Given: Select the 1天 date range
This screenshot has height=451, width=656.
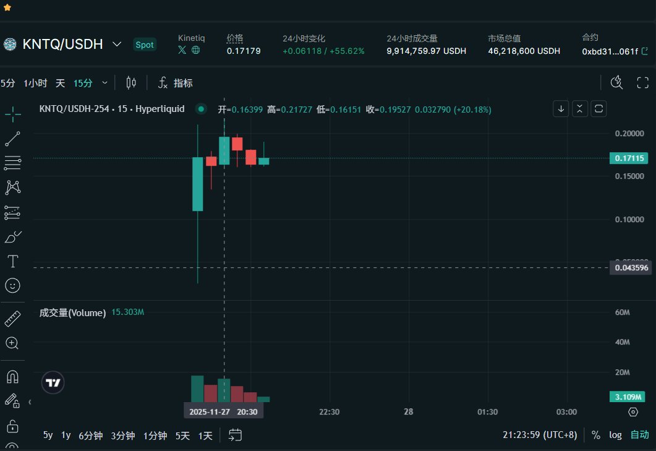Looking at the screenshot, I should (205, 436).
